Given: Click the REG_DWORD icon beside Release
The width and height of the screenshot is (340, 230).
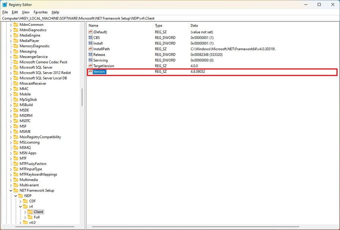Looking at the screenshot, I should coord(91,54).
